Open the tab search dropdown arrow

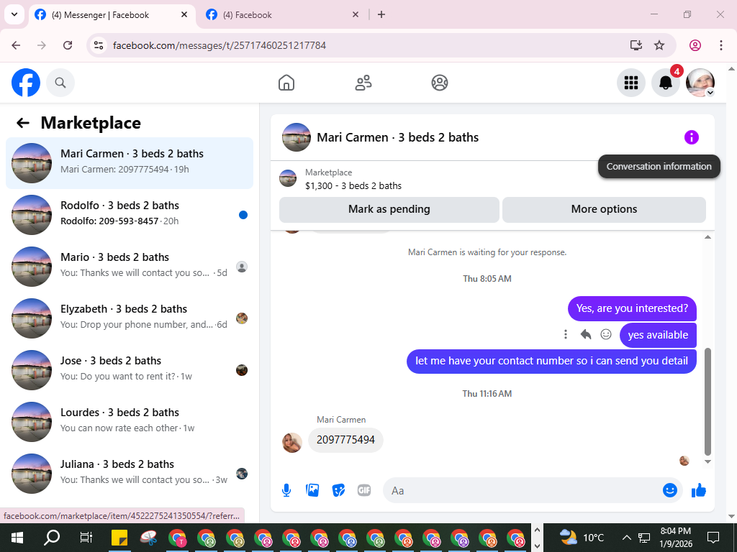[14, 14]
